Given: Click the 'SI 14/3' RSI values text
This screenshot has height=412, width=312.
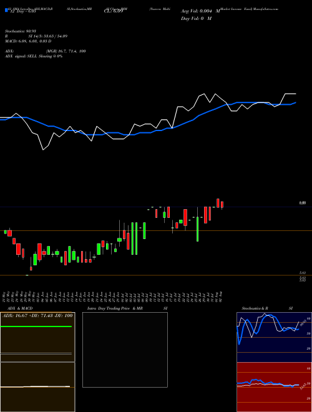Looking at the screenshot, I should (x=48, y=36).
